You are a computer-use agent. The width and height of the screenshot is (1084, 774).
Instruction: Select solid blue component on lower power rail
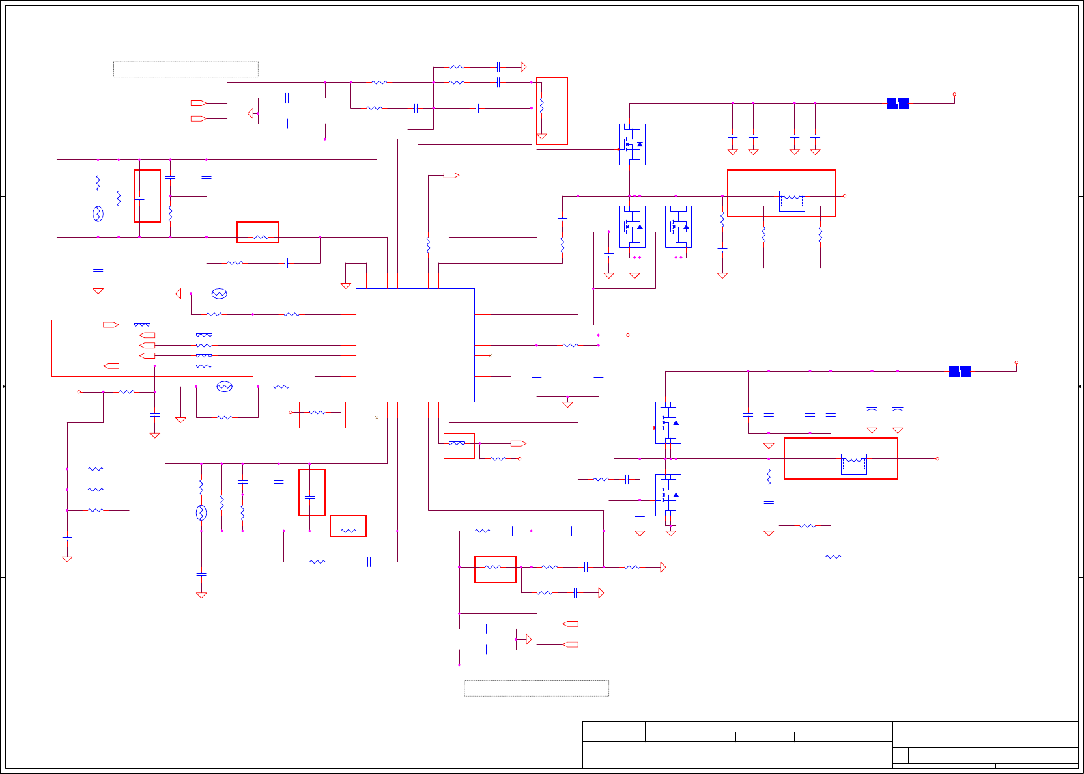tap(960, 371)
